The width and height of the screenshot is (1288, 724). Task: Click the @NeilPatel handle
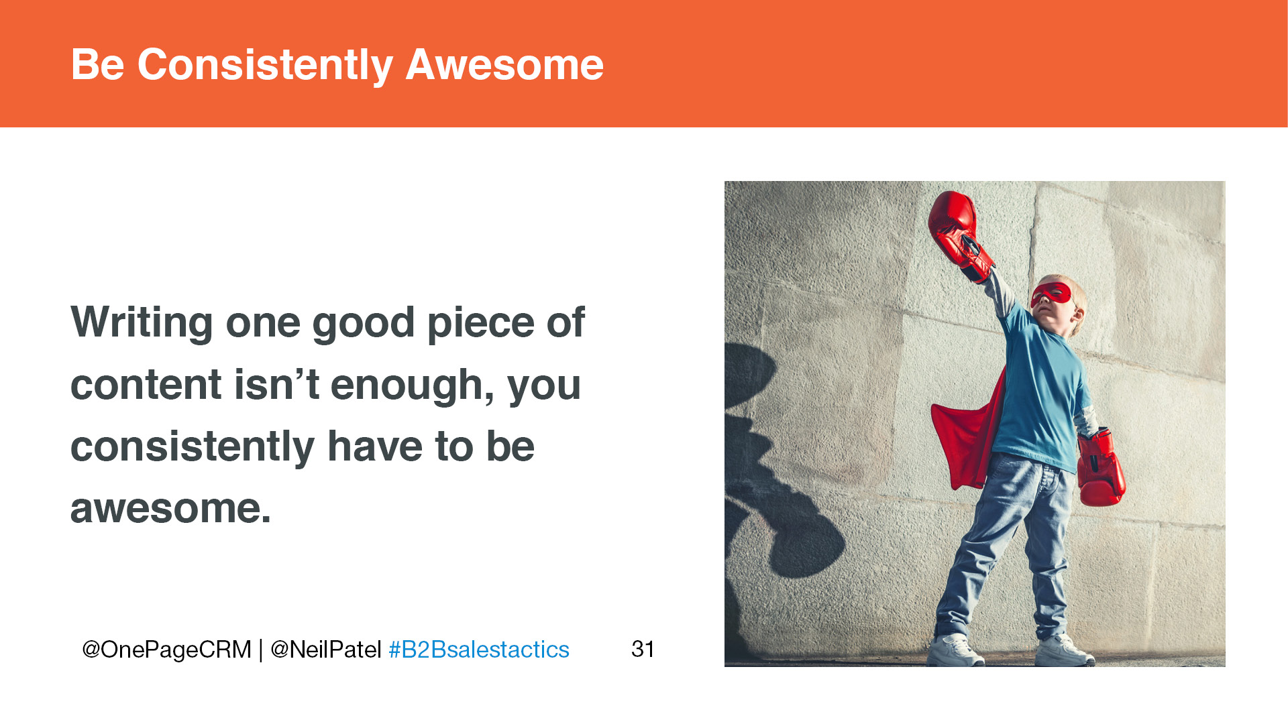tap(326, 650)
